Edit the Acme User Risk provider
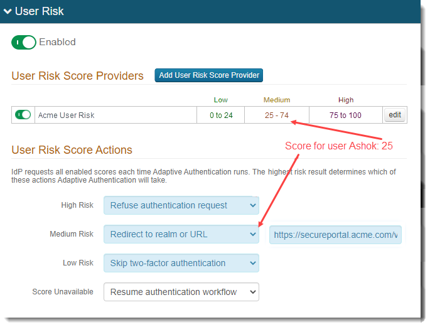This screenshot has width=430, height=327. [395, 115]
